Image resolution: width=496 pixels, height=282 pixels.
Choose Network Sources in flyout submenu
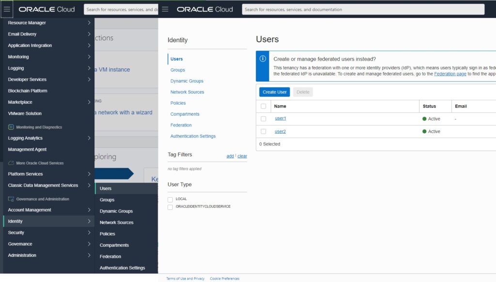coord(116,222)
